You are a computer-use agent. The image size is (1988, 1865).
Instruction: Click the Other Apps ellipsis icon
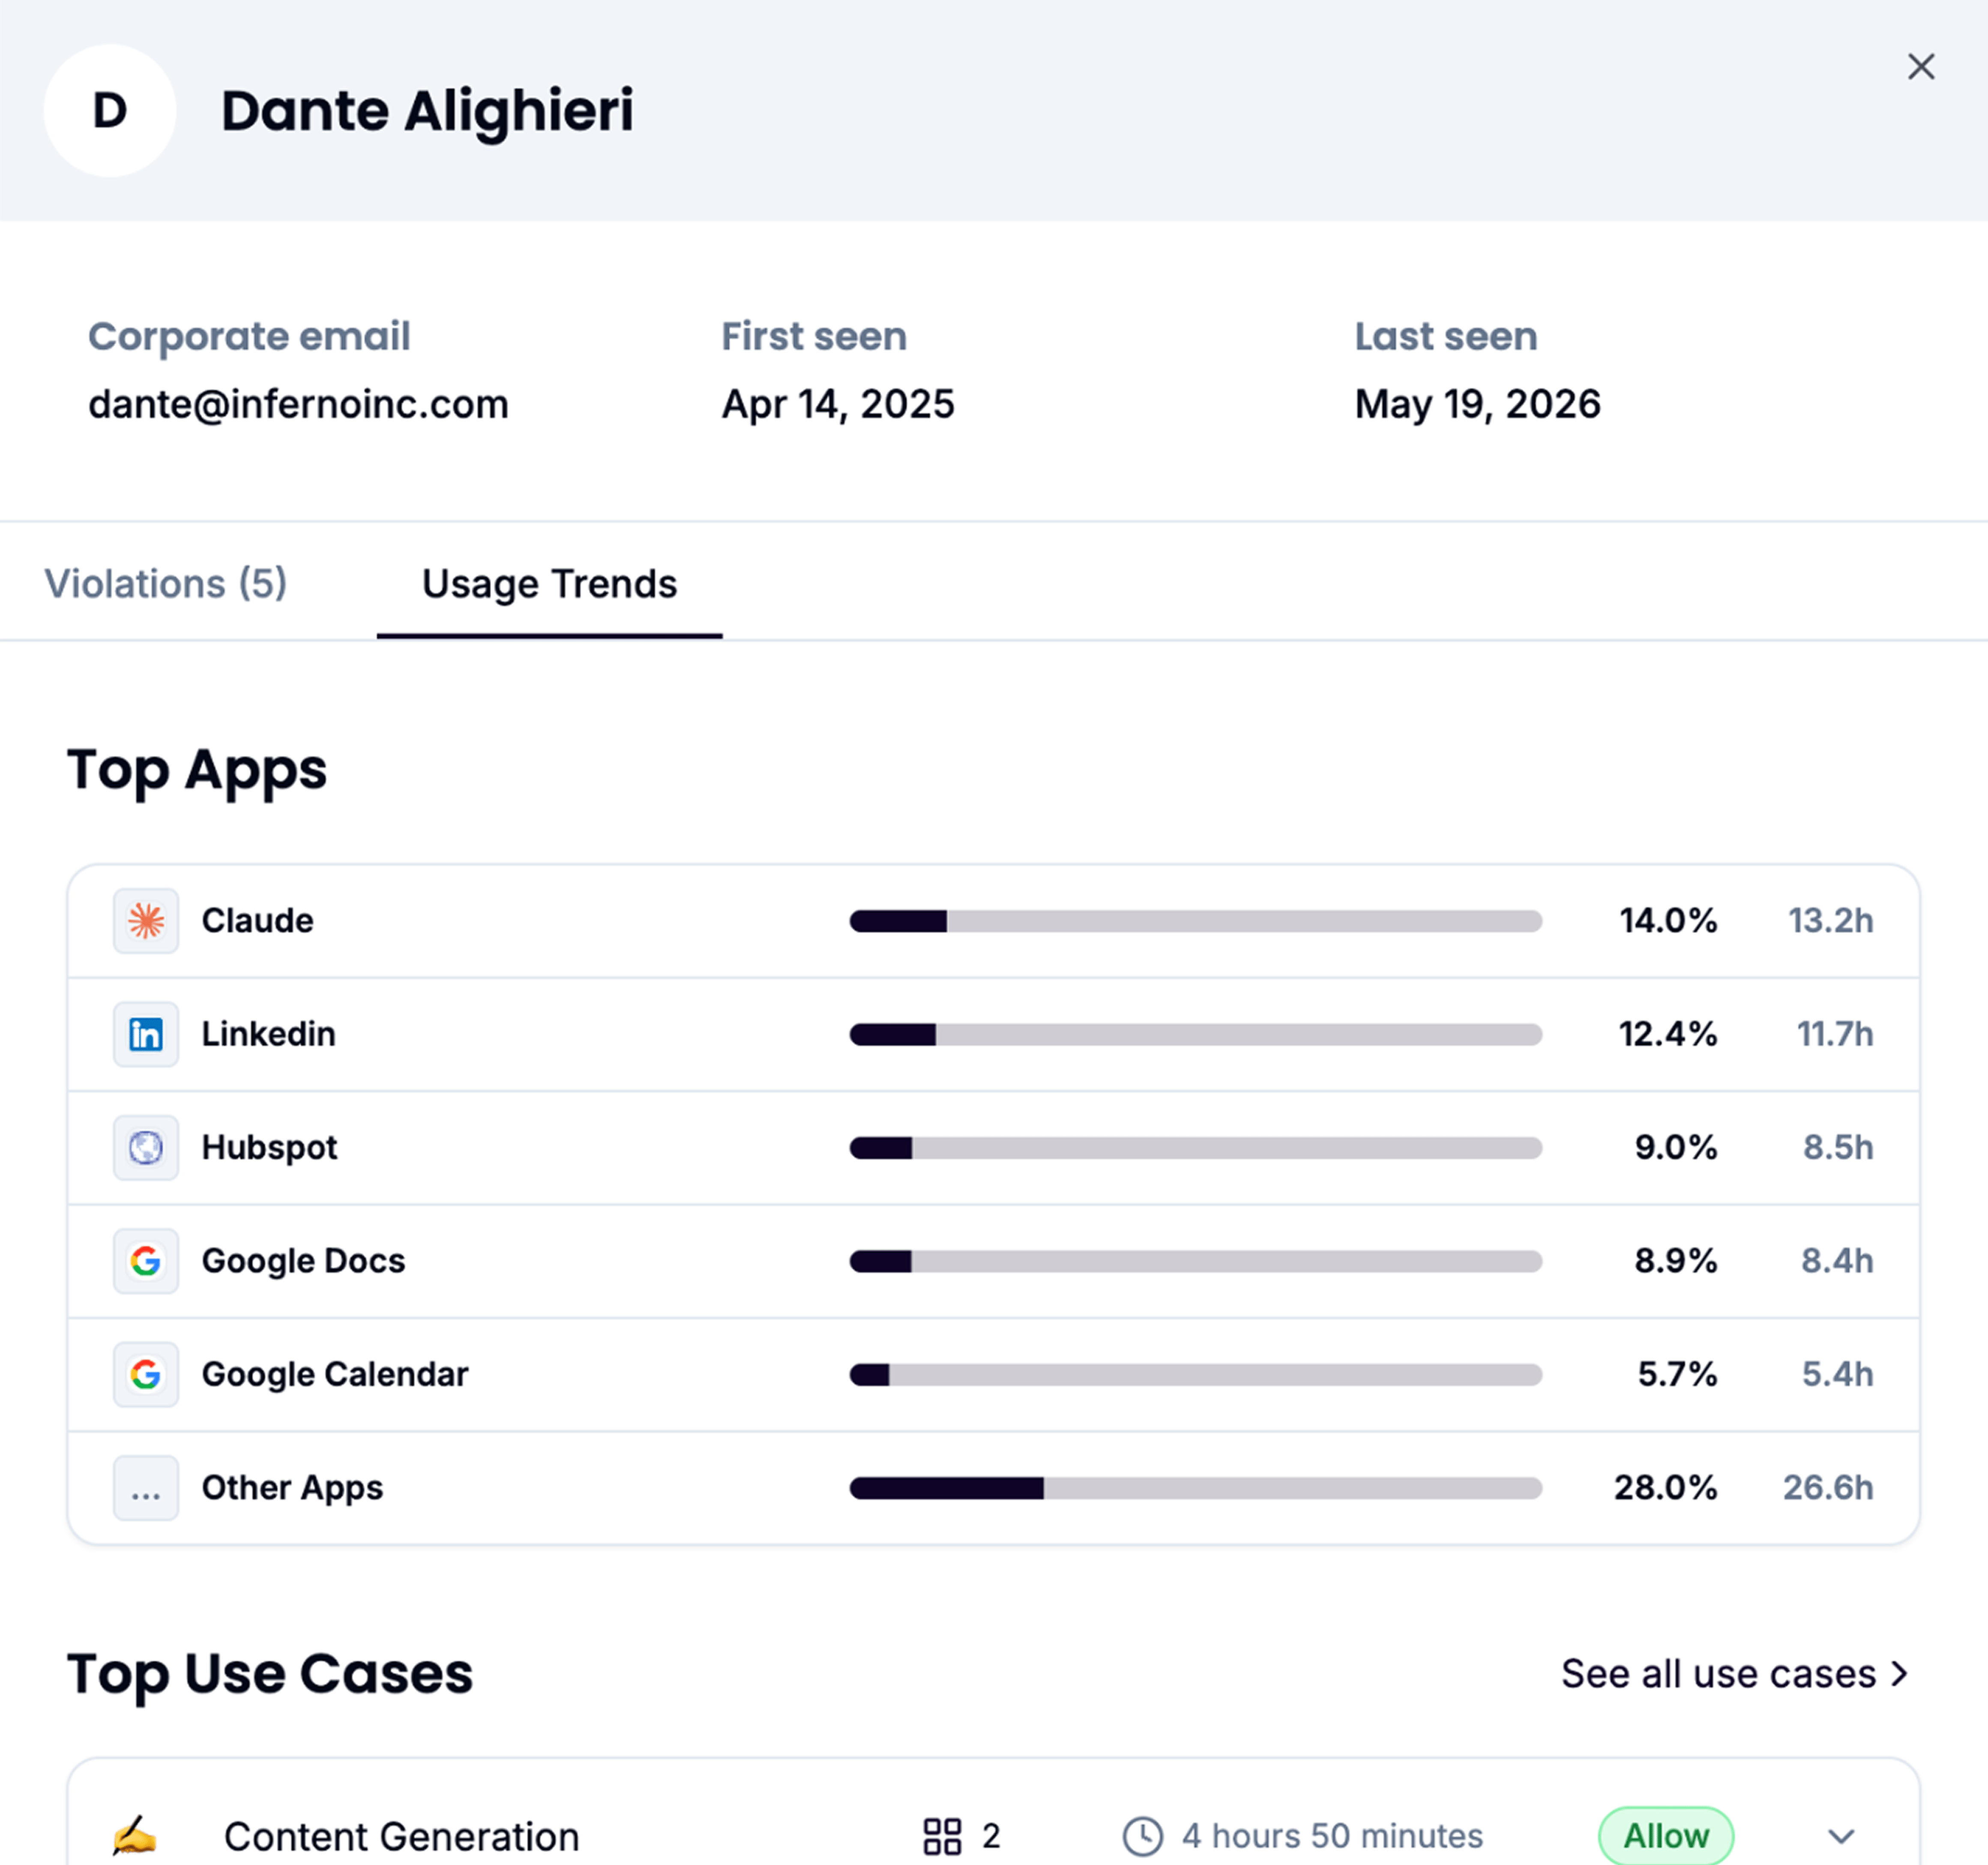146,1488
